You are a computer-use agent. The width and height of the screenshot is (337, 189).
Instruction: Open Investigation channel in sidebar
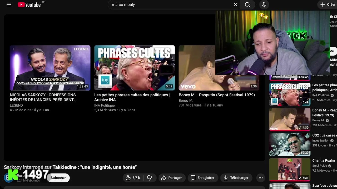321,141
